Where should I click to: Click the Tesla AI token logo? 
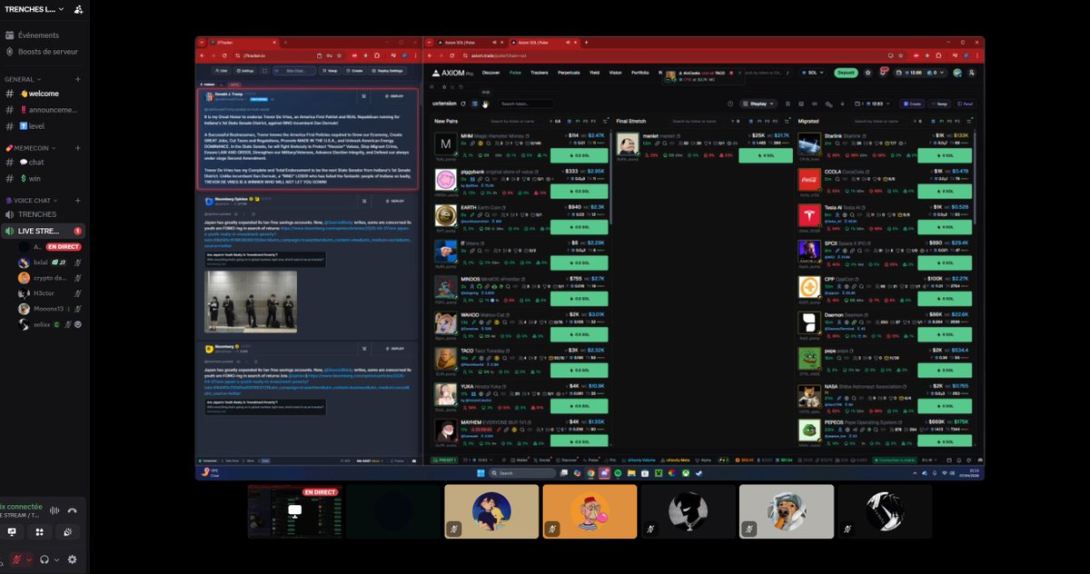[809, 215]
